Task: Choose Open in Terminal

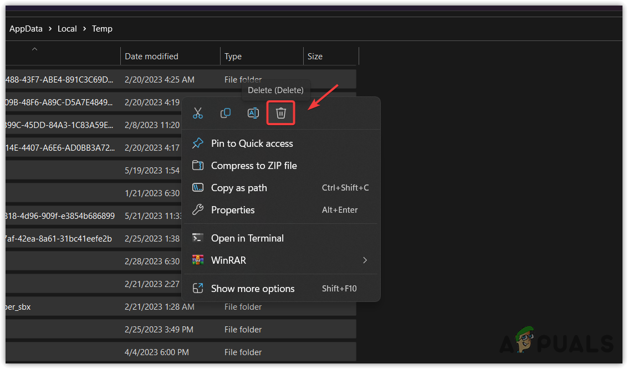Action: pyautogui.click(x=247, y=238)
